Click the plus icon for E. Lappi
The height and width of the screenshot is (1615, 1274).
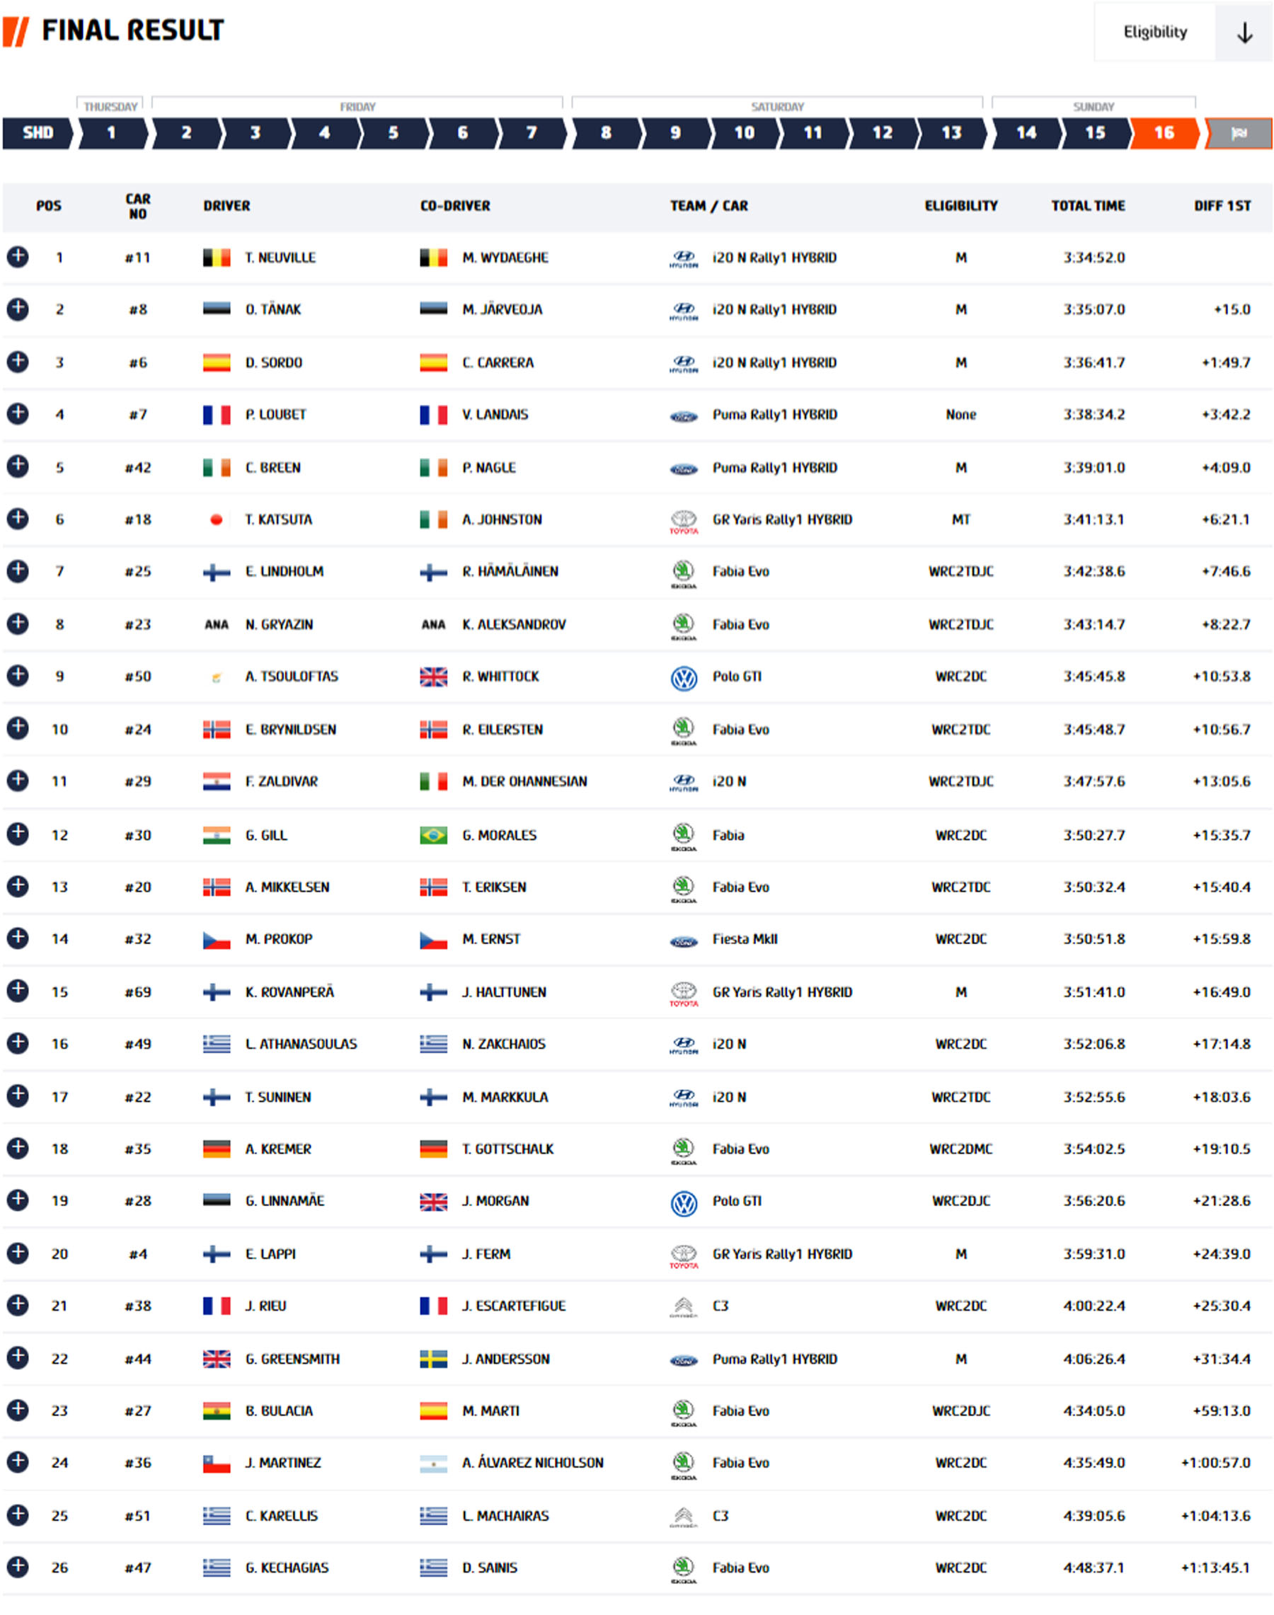click(18, 1253)
